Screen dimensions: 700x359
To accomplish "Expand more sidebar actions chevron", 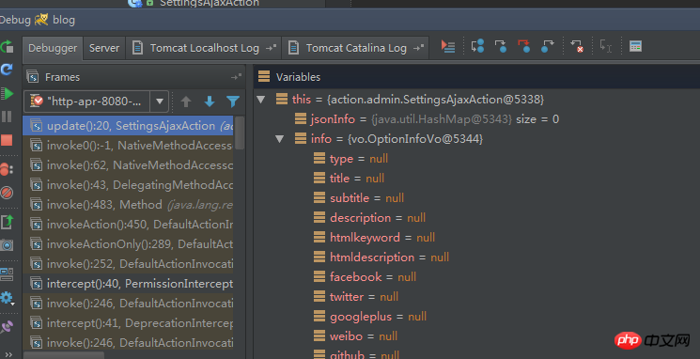I will point(8,354).
